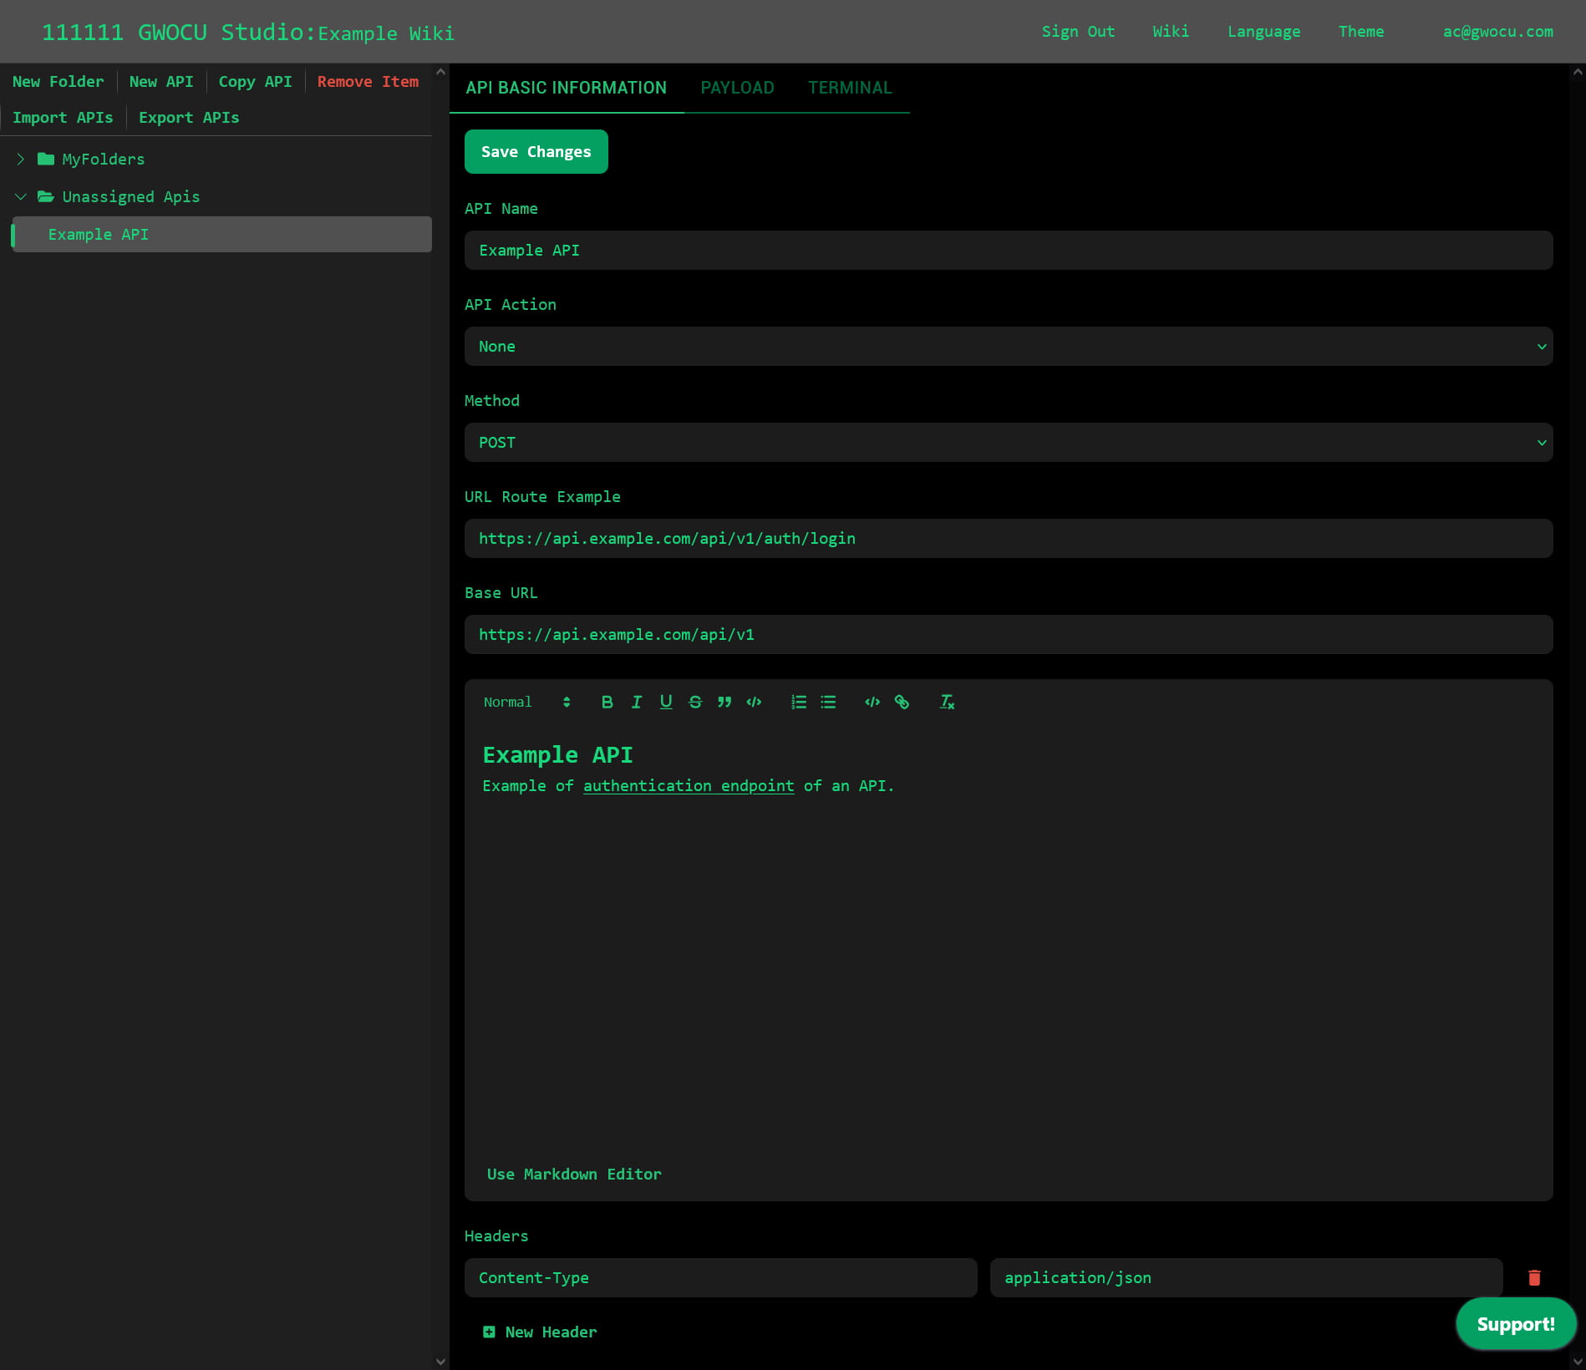The image size is (1586, 1370).
Task: Click the Example API heading in the editor
Action: point(557,755)
